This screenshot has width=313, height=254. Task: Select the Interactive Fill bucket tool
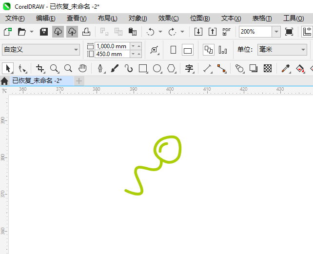[x=300, y=68]
